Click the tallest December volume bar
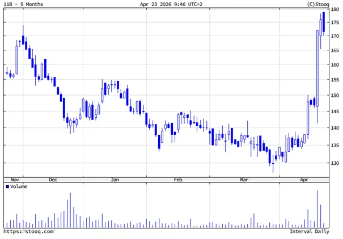This screenshot has height=239, width=343. pyautogui.click(x=70, y=210)
